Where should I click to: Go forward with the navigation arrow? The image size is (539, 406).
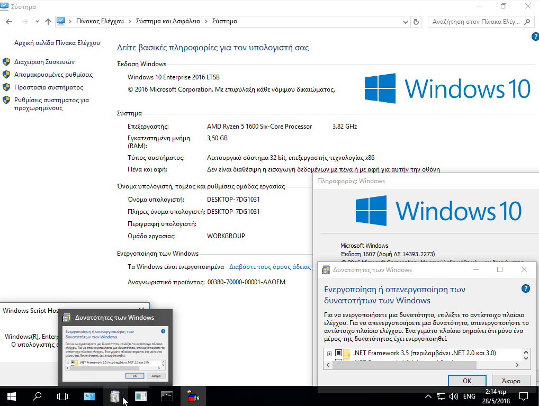coord(24,21)
